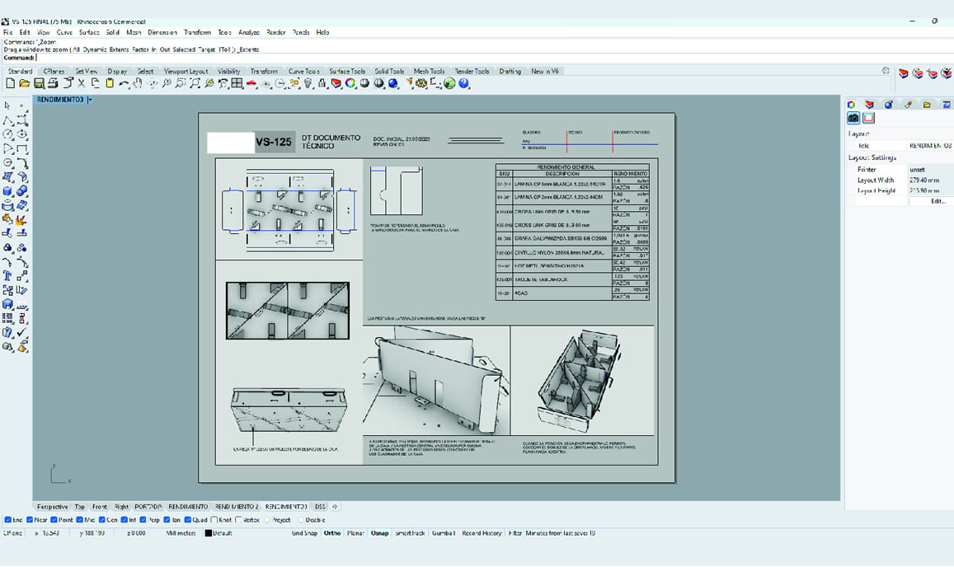This screenshot has width=954, height=567.
Task: Switch to the CPlanes toolbar tab
Action: pos(54,71)
